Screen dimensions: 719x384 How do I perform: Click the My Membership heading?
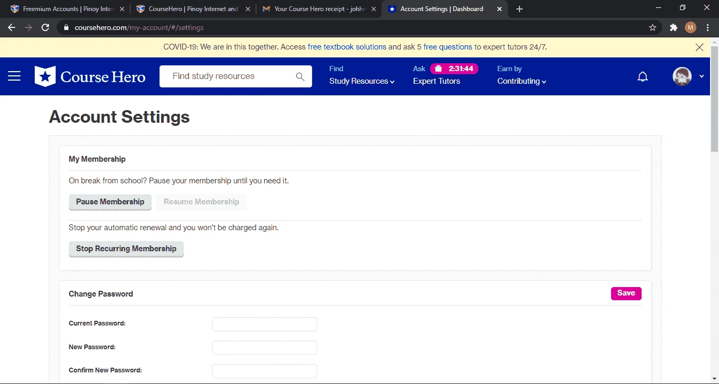point(97,159)
